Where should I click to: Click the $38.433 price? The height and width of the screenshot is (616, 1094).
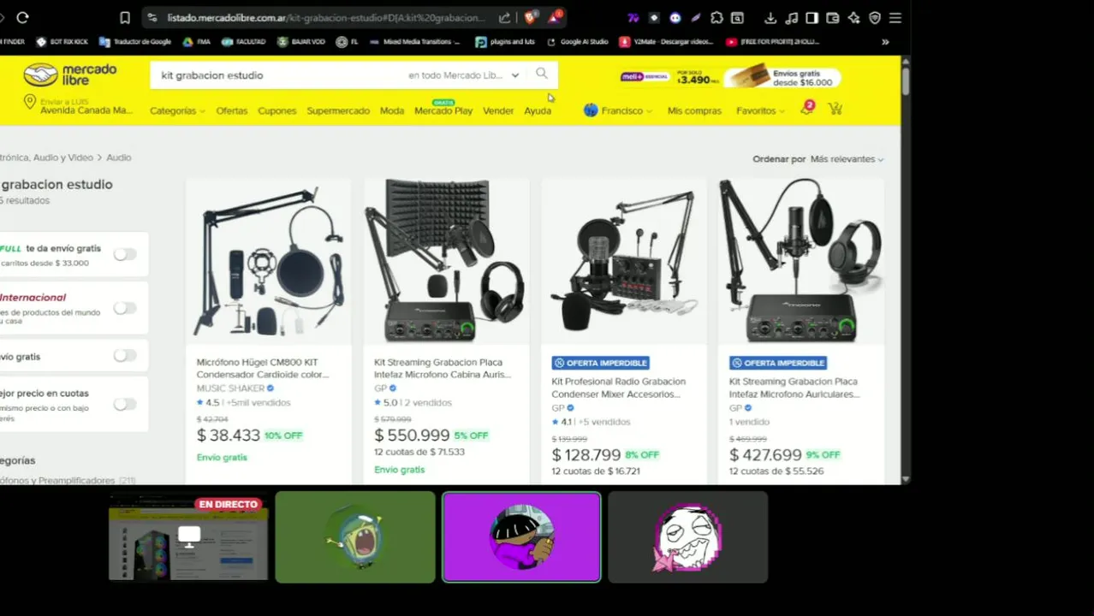click(229, 435)
